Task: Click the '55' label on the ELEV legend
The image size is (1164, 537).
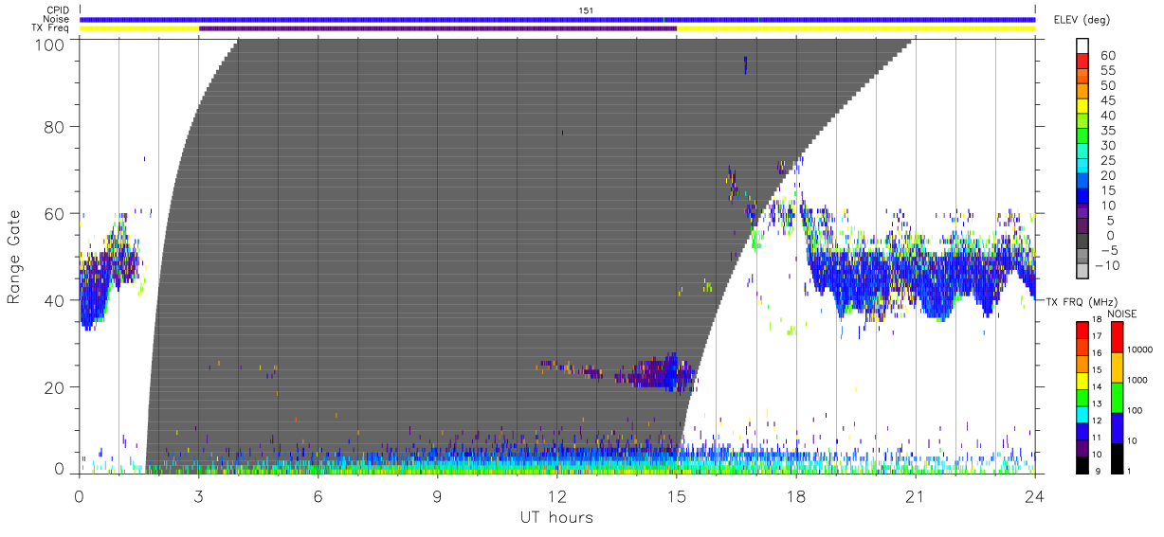Action: (x=1106, y=71)
